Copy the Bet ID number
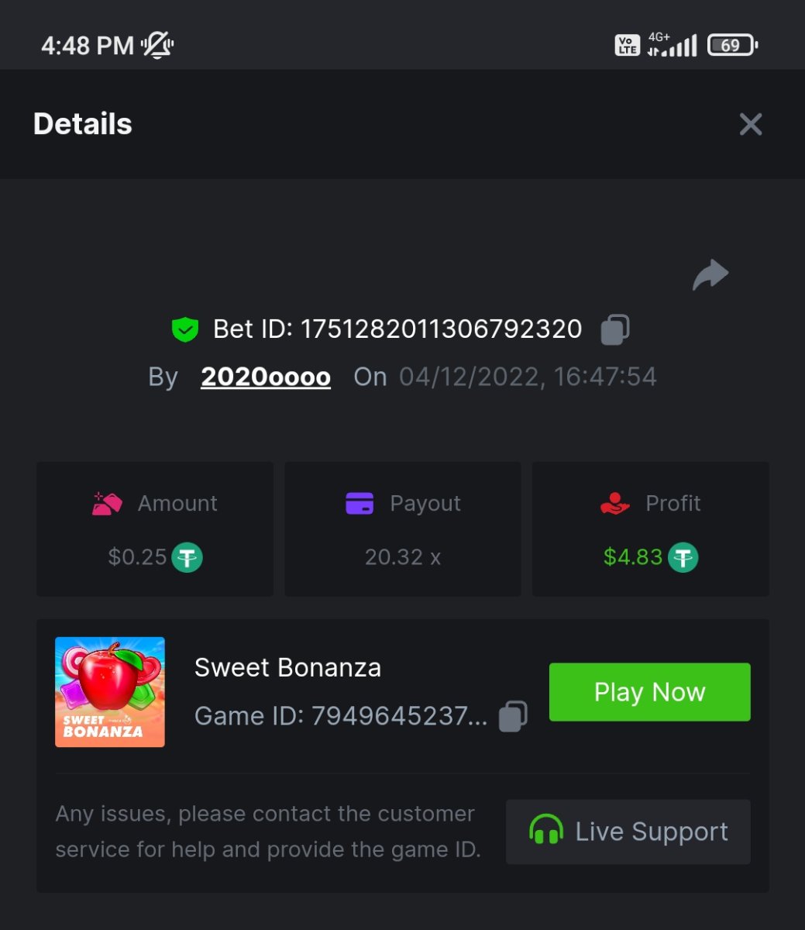Image resolution: width=805 pixels, height=930 pixels. 615,329
